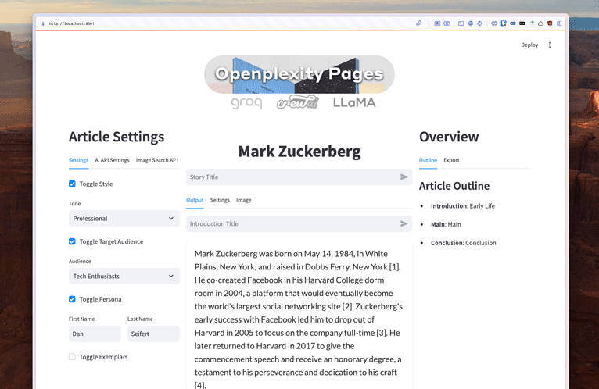The width and height of the screenshot is (599, 389).
Task: Click the site info icon beside the URL
Action: click(43, 23)
